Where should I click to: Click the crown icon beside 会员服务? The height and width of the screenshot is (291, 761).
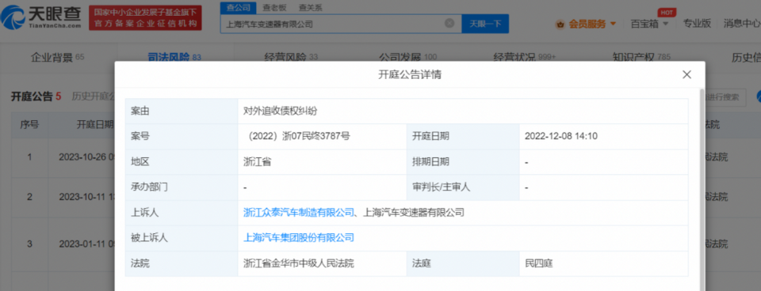(x=560, y=24)
